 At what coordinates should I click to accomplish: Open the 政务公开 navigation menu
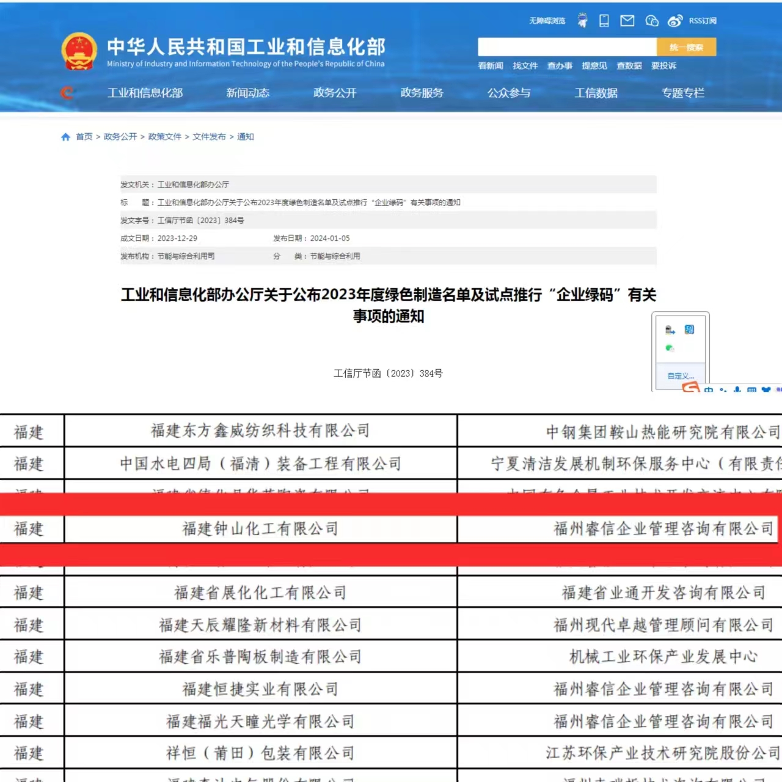[x=335, y=93]
